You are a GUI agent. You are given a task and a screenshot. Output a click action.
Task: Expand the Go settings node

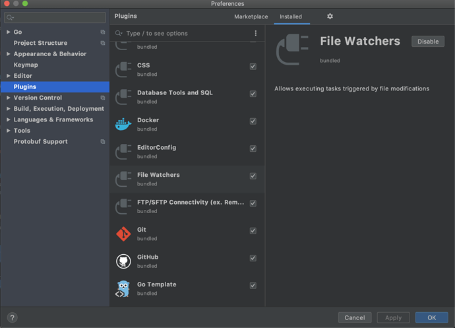pyautogui.click(x=9, y=32)
